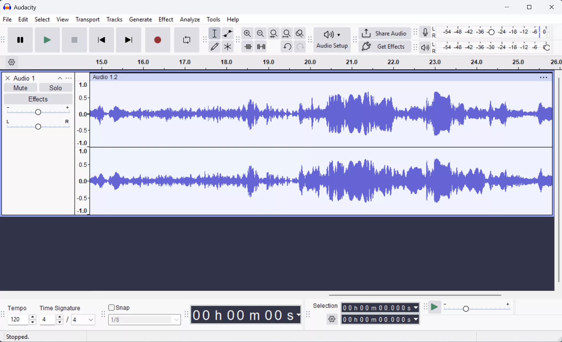Open selection start time format dropdown
This screenshot has height=342, width=562.
416,308
